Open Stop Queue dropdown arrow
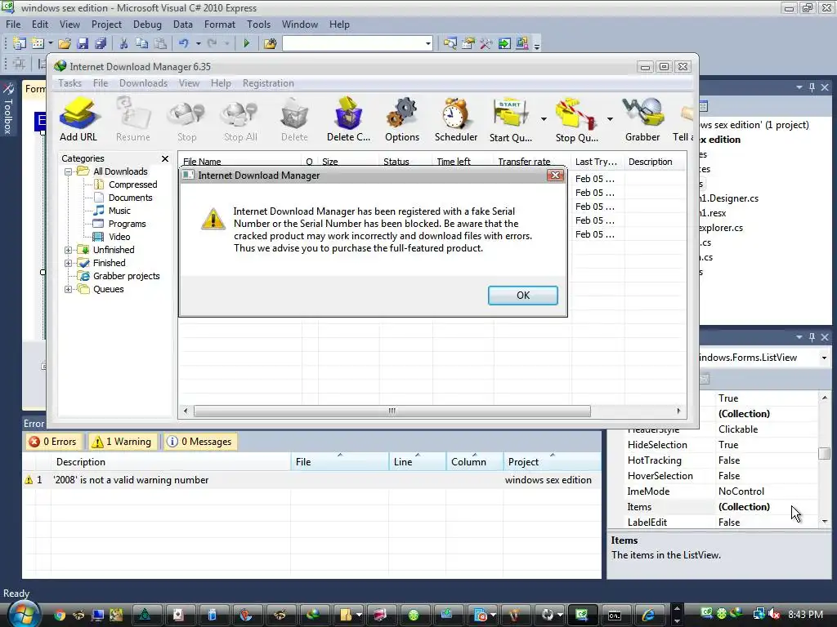The image size is (837, 627). [x=610, y=119]
